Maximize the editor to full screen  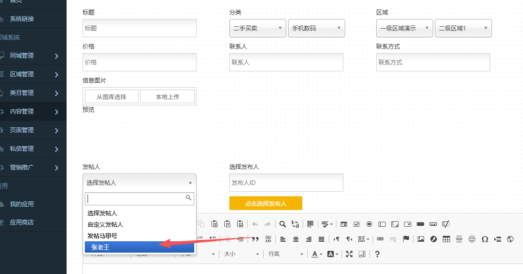[349, 254]
